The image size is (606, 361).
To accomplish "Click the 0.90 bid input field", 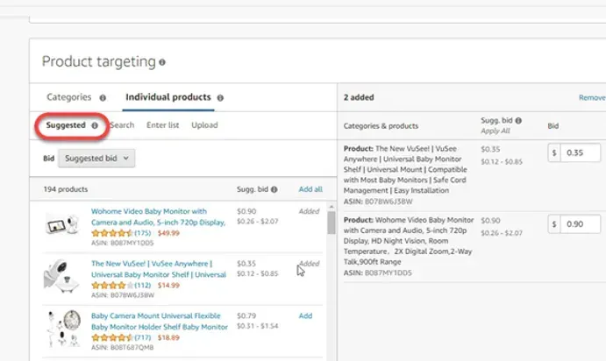I will 581,224.
